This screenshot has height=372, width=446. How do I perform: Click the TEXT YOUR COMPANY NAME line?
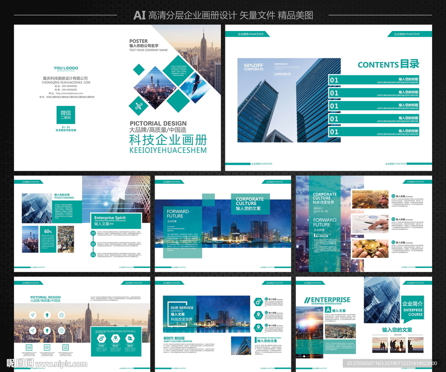(x=149, y=50)
